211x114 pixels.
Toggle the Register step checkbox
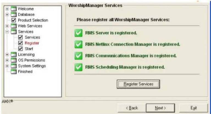pyautogui.click(x=20, y=43)
